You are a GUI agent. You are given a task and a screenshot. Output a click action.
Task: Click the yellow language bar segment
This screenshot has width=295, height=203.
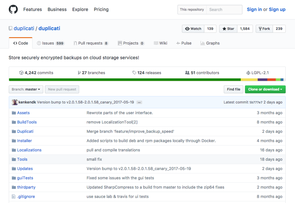click(249, 80)
